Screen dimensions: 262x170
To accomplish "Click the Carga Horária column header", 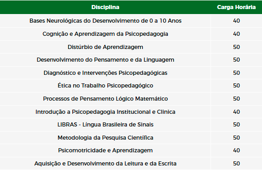I will pos(236,7).
